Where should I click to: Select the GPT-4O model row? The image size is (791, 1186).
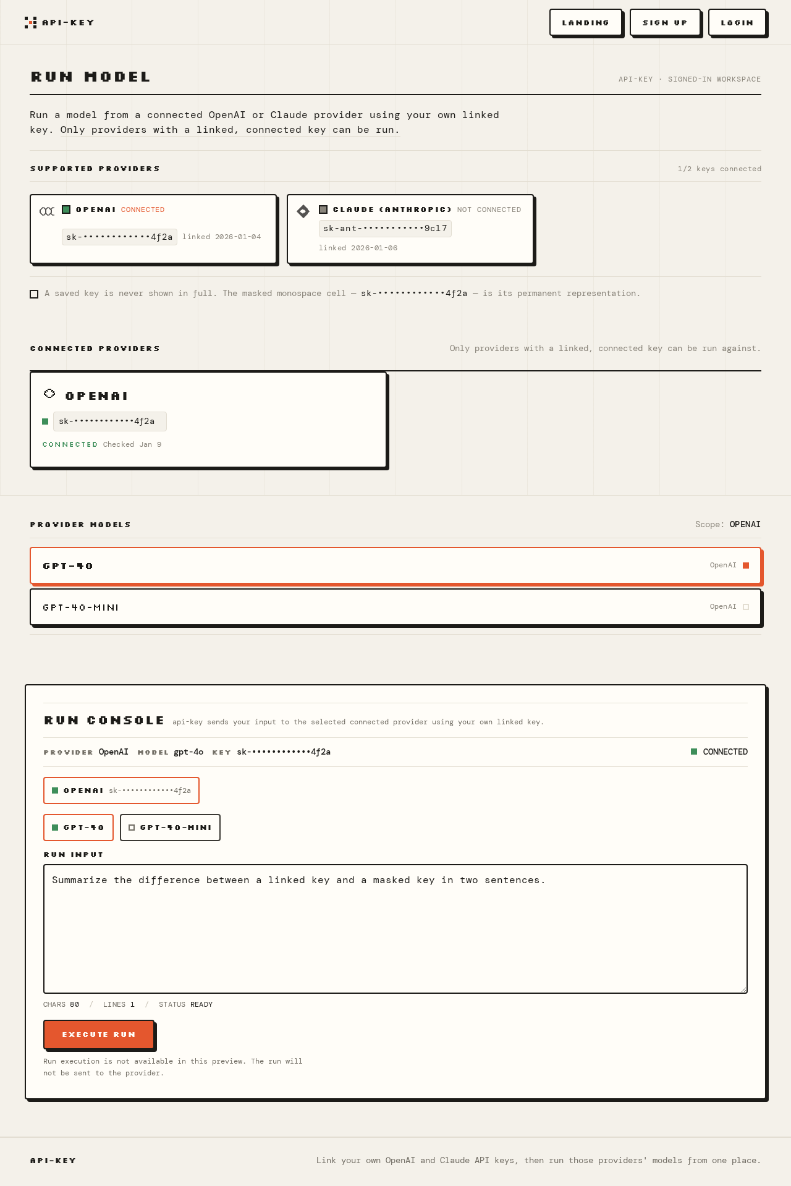395,565
